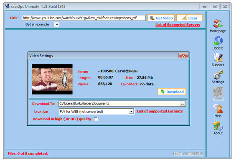Click the Update globe icon

[218, 40]
